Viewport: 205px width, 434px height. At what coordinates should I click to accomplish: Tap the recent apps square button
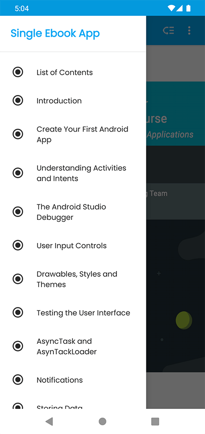pos(155,421)
